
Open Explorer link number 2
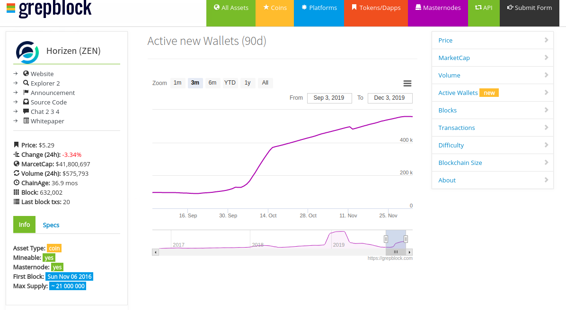pyautogui.click(x=58, y=83)
